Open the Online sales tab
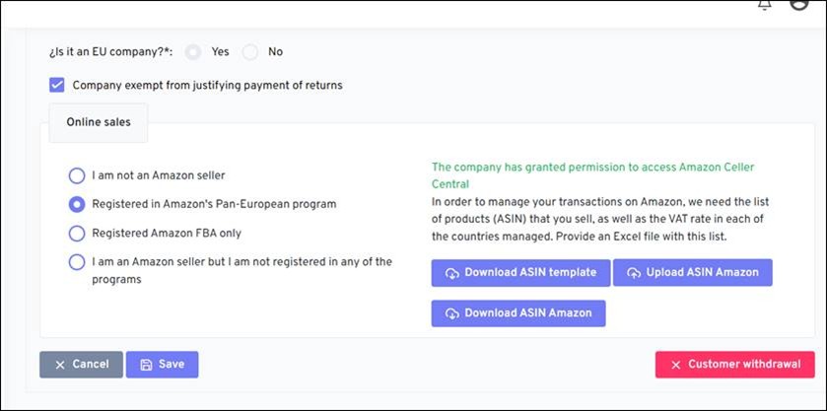 [99, 123]
